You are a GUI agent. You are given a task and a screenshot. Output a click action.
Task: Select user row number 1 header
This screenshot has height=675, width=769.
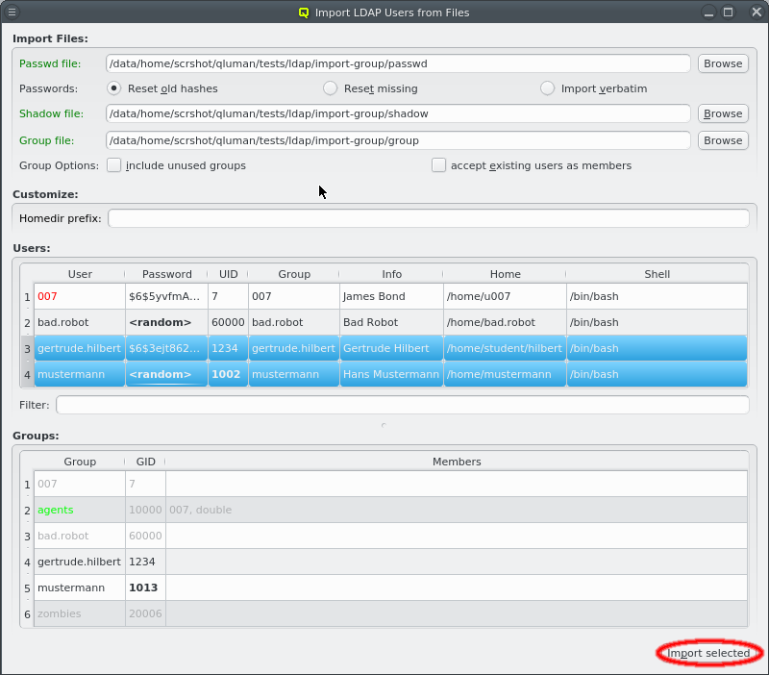[x=28, y=297]
